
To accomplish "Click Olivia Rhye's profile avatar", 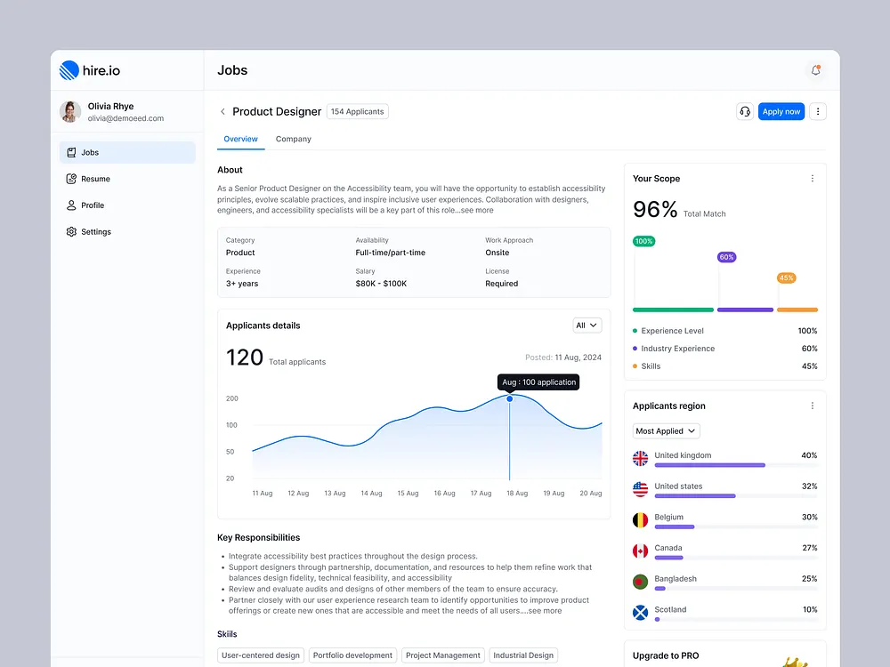I will point(69,111).
